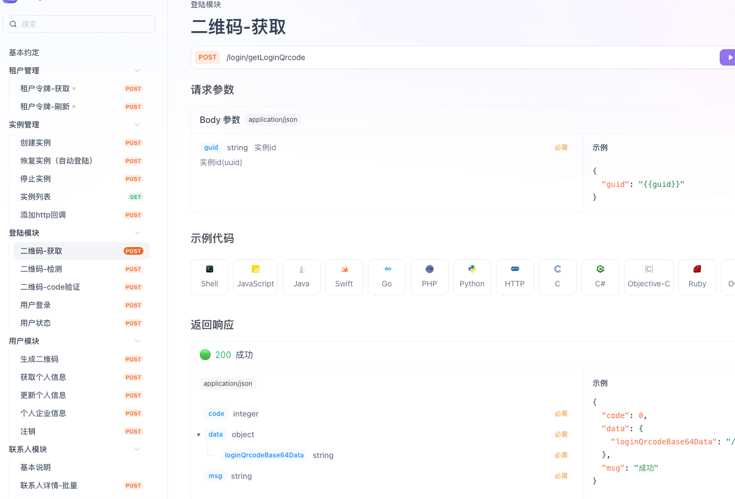The image size is (735, 499).
Task: Select the Swift code sample
Action: click(344, 277)
